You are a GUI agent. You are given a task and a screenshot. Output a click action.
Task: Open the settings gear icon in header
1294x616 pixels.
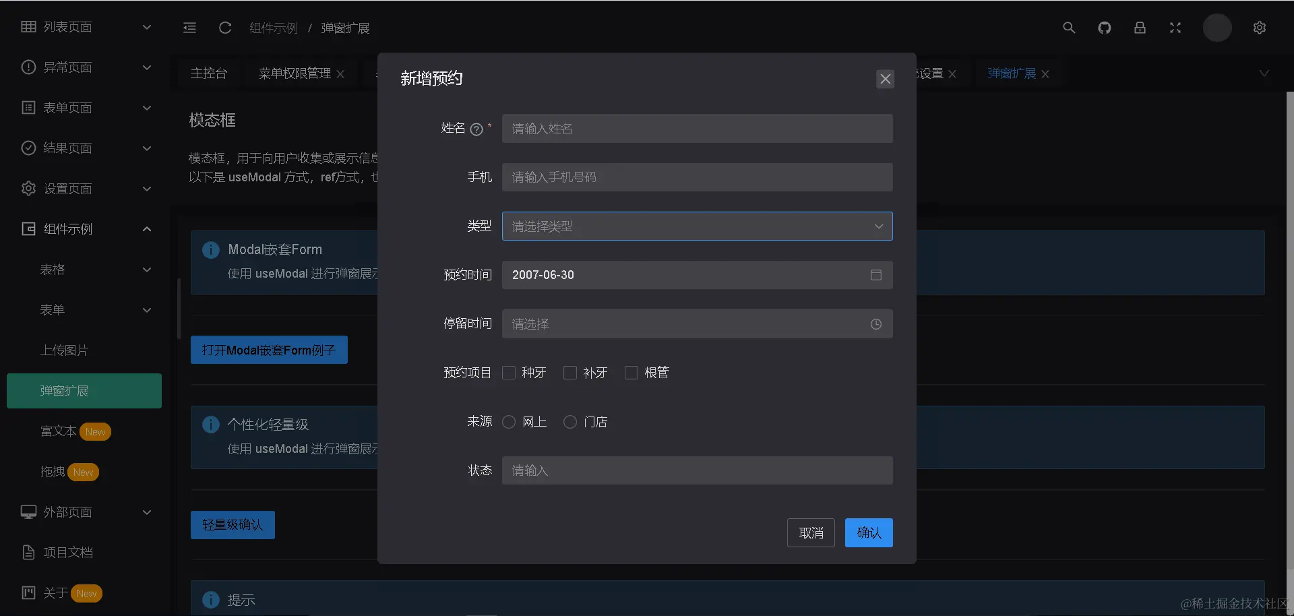click(x=1260, y=28)
